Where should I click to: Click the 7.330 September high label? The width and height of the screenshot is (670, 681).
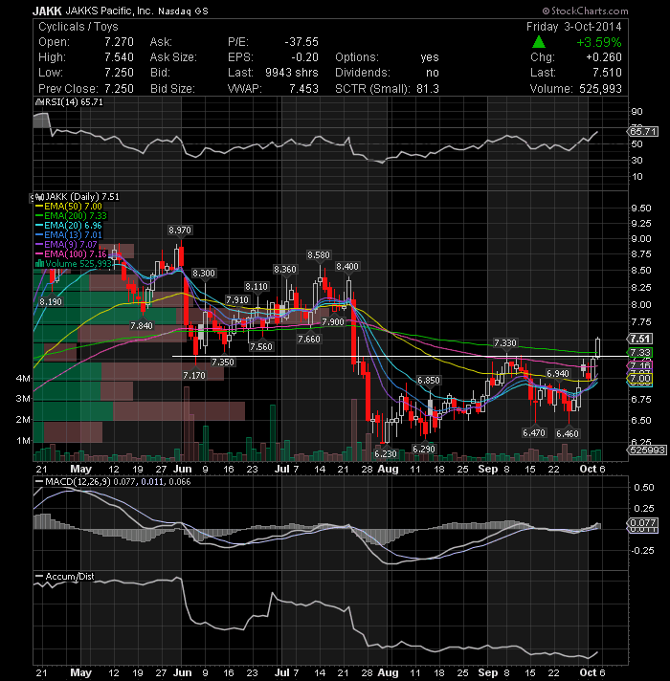tap(505, 343)
